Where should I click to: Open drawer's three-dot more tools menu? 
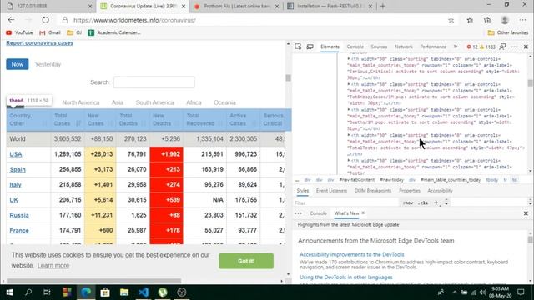299,213
